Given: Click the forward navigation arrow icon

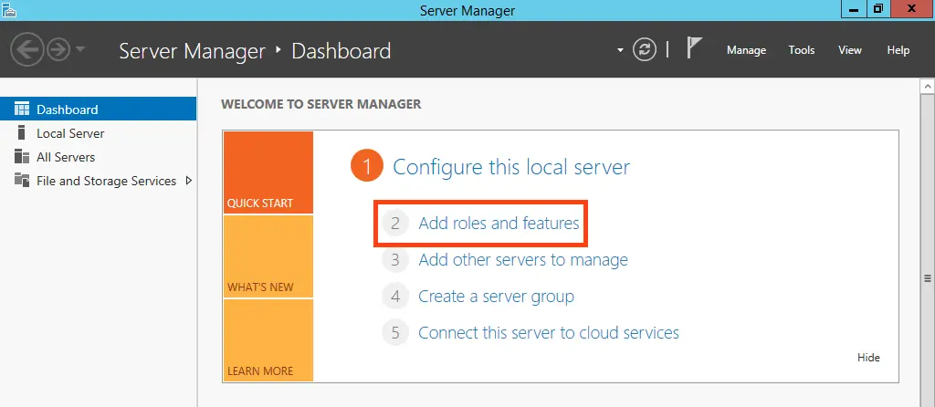Looking at the screenshot, I should click(59, 50).
